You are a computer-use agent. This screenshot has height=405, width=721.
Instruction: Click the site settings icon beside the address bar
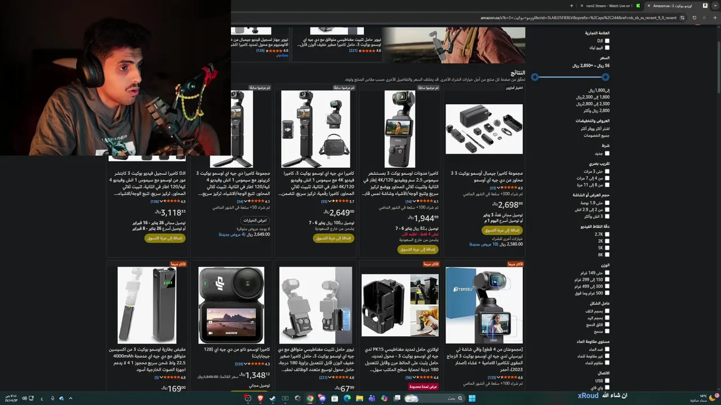point(683,17)
